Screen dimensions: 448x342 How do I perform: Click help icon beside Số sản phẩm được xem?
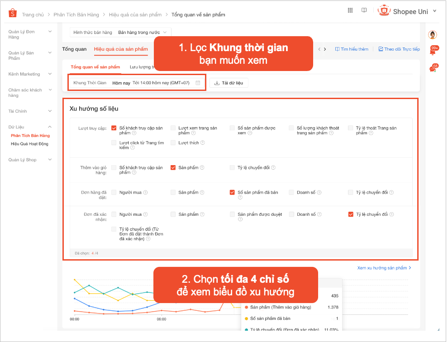click(x=250, y=133)
